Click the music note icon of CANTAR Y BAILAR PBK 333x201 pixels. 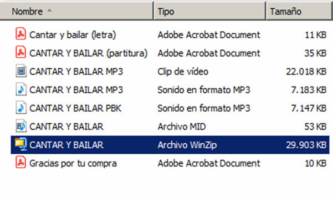21,108
